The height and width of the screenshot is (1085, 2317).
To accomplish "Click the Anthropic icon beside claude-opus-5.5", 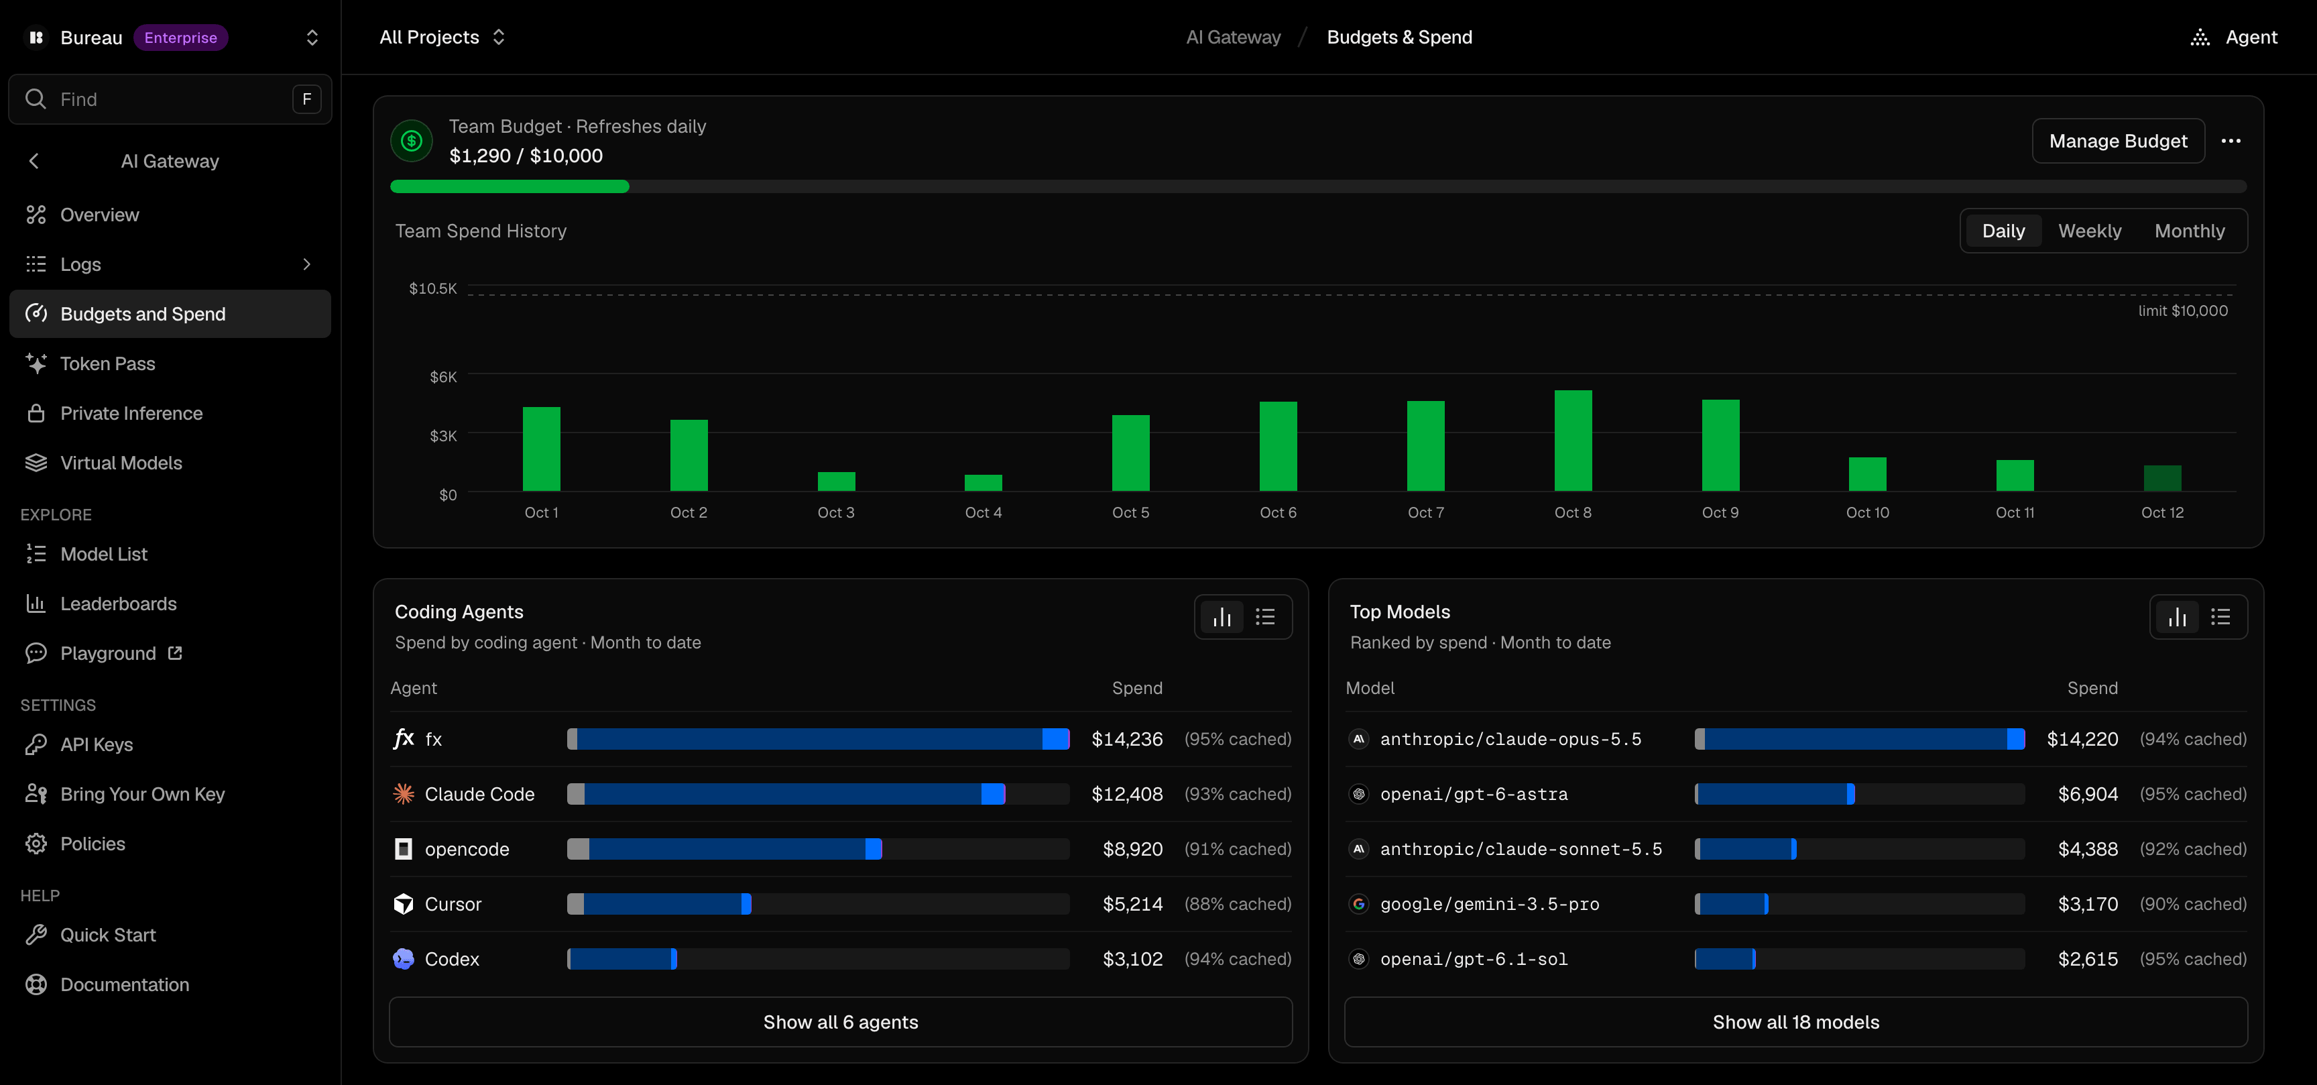I will pos(1359,738).
